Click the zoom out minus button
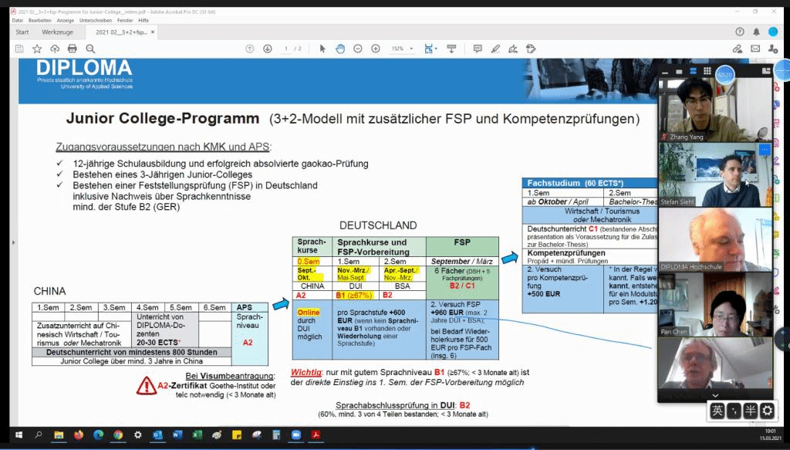This screenshot has width=790, height=450. (x=358, y=49)
